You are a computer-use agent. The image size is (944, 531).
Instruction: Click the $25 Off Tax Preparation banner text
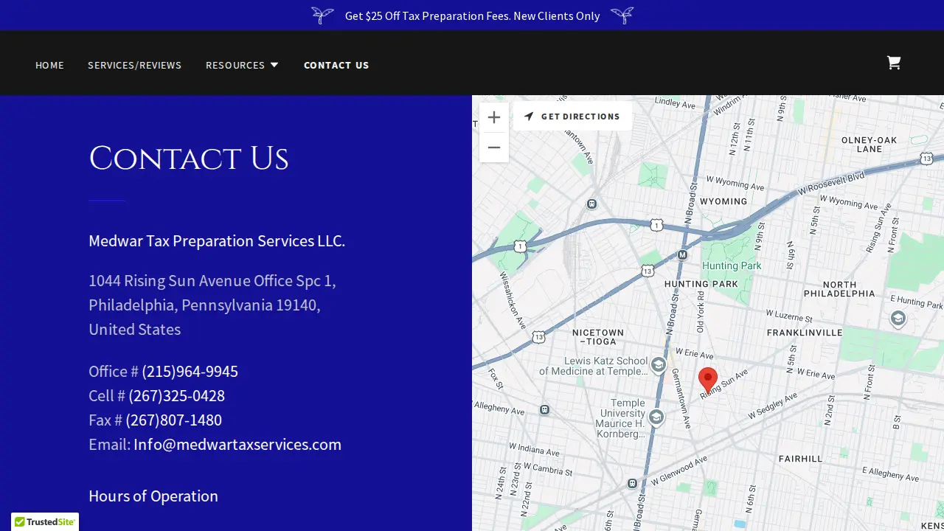tap(472, 15)
